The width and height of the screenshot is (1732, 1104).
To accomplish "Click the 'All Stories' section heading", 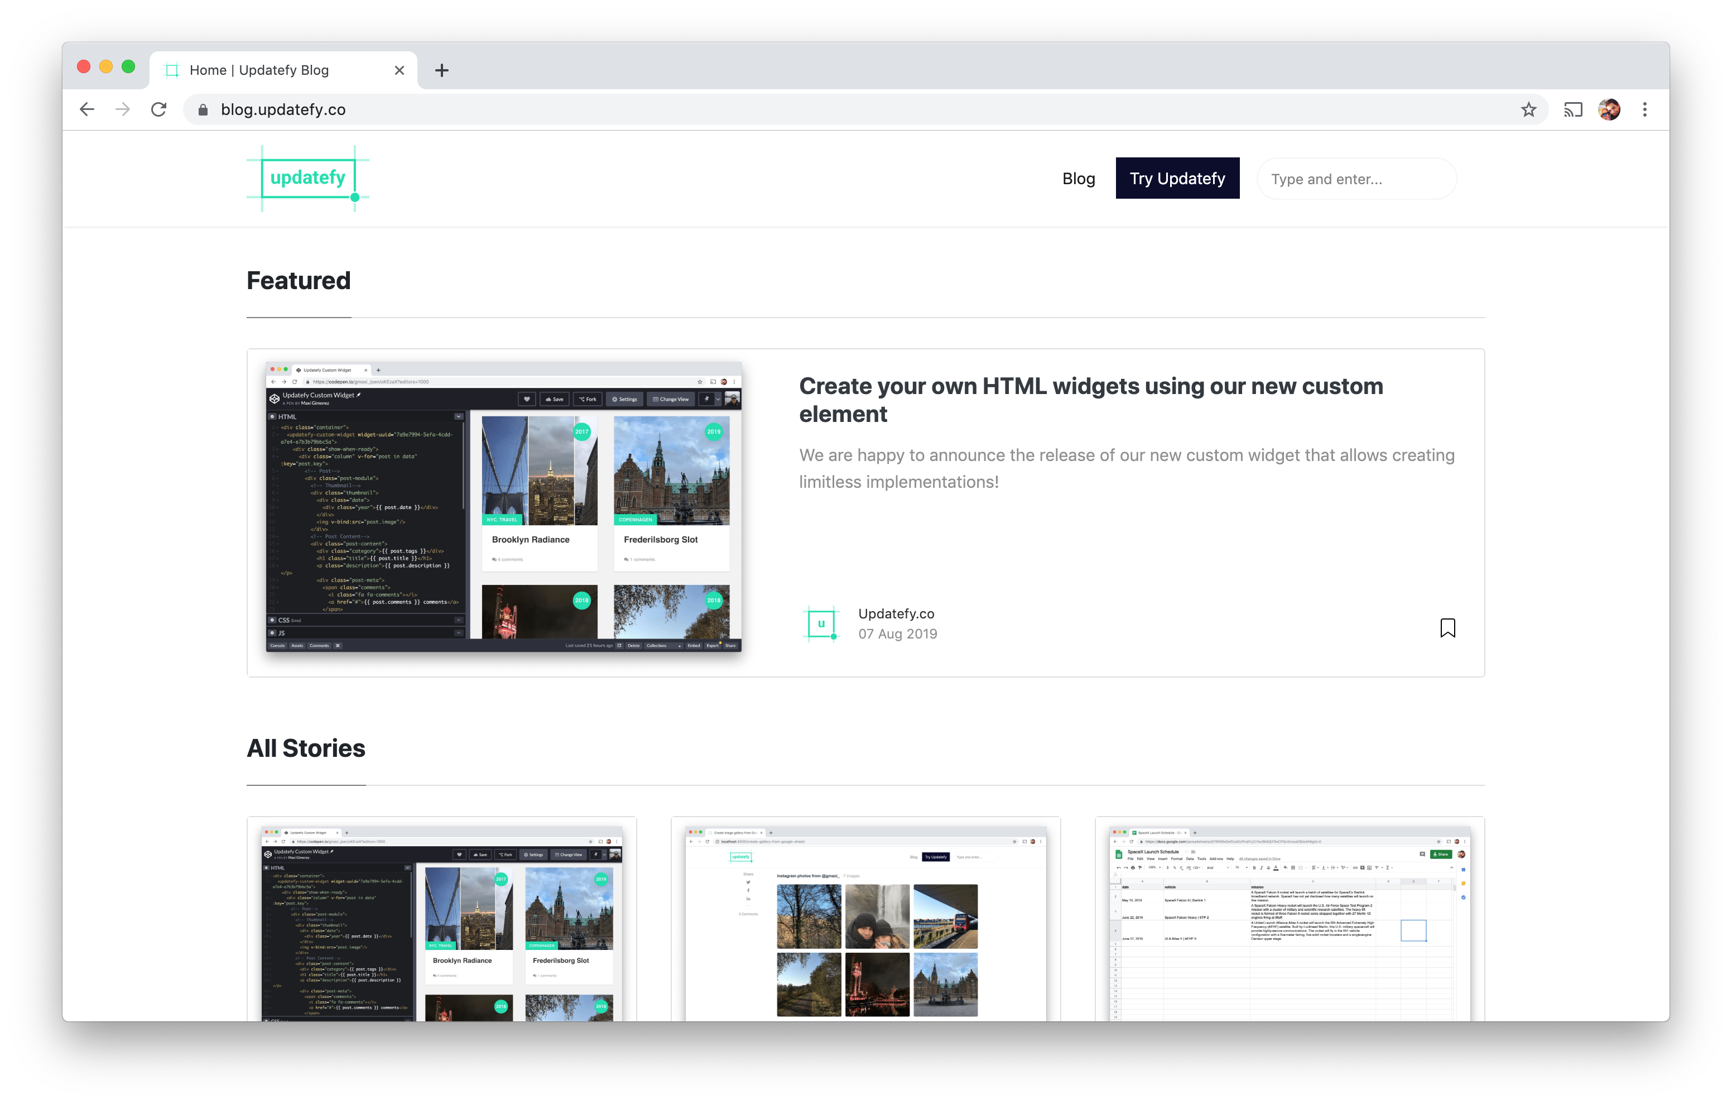I will [x=306, y=748].
